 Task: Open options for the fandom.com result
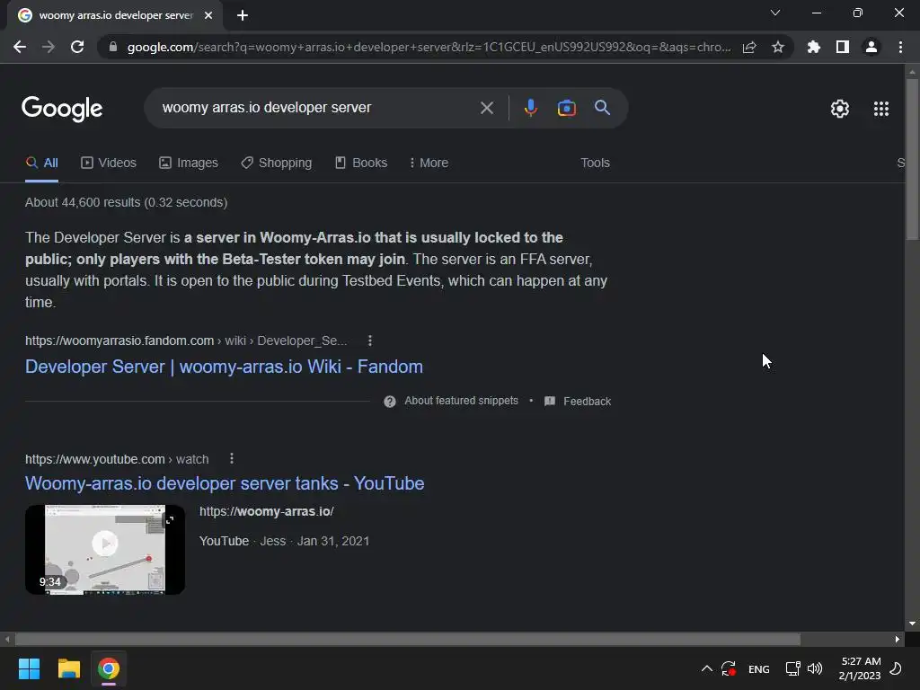(369, 341)
